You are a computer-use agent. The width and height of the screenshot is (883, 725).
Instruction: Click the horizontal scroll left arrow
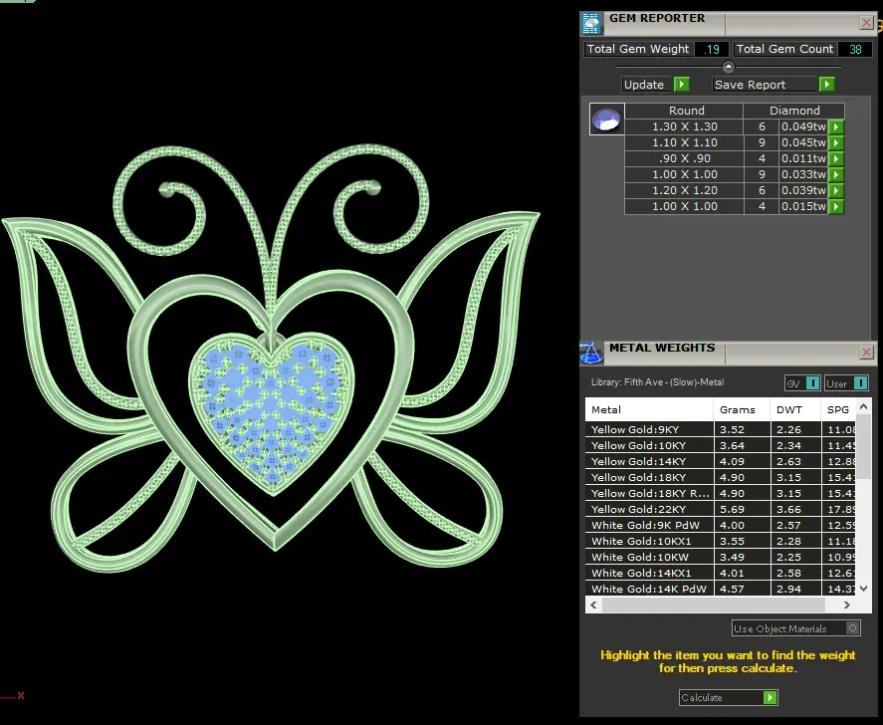(x=593, y=604)
